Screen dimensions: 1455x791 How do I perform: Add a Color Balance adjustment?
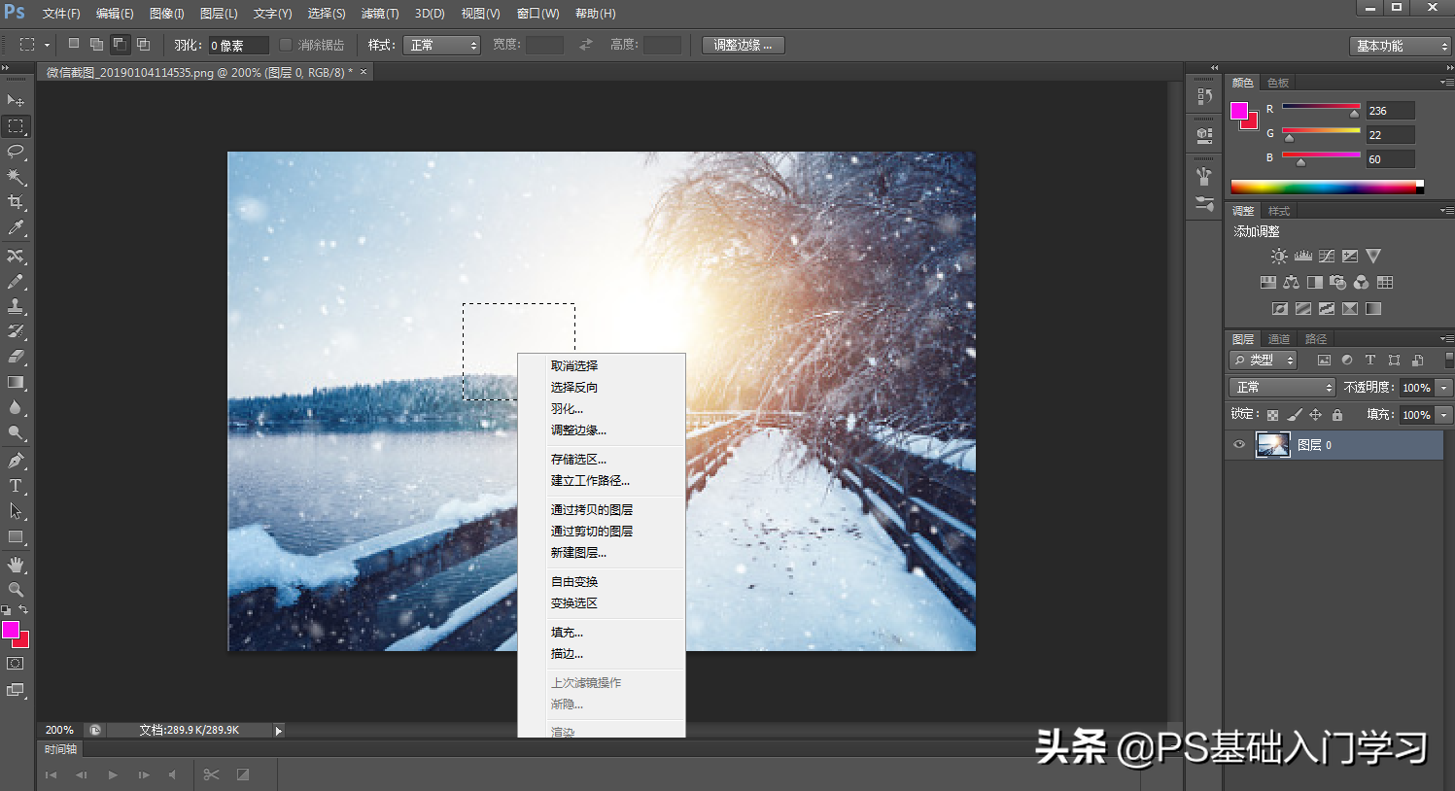[1291, 283]
